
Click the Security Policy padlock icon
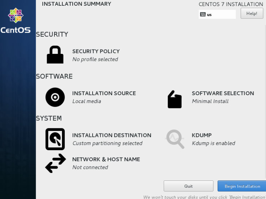click(55, 55)
